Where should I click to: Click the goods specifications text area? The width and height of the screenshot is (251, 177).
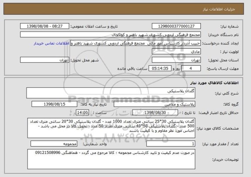tap(111, 128)
